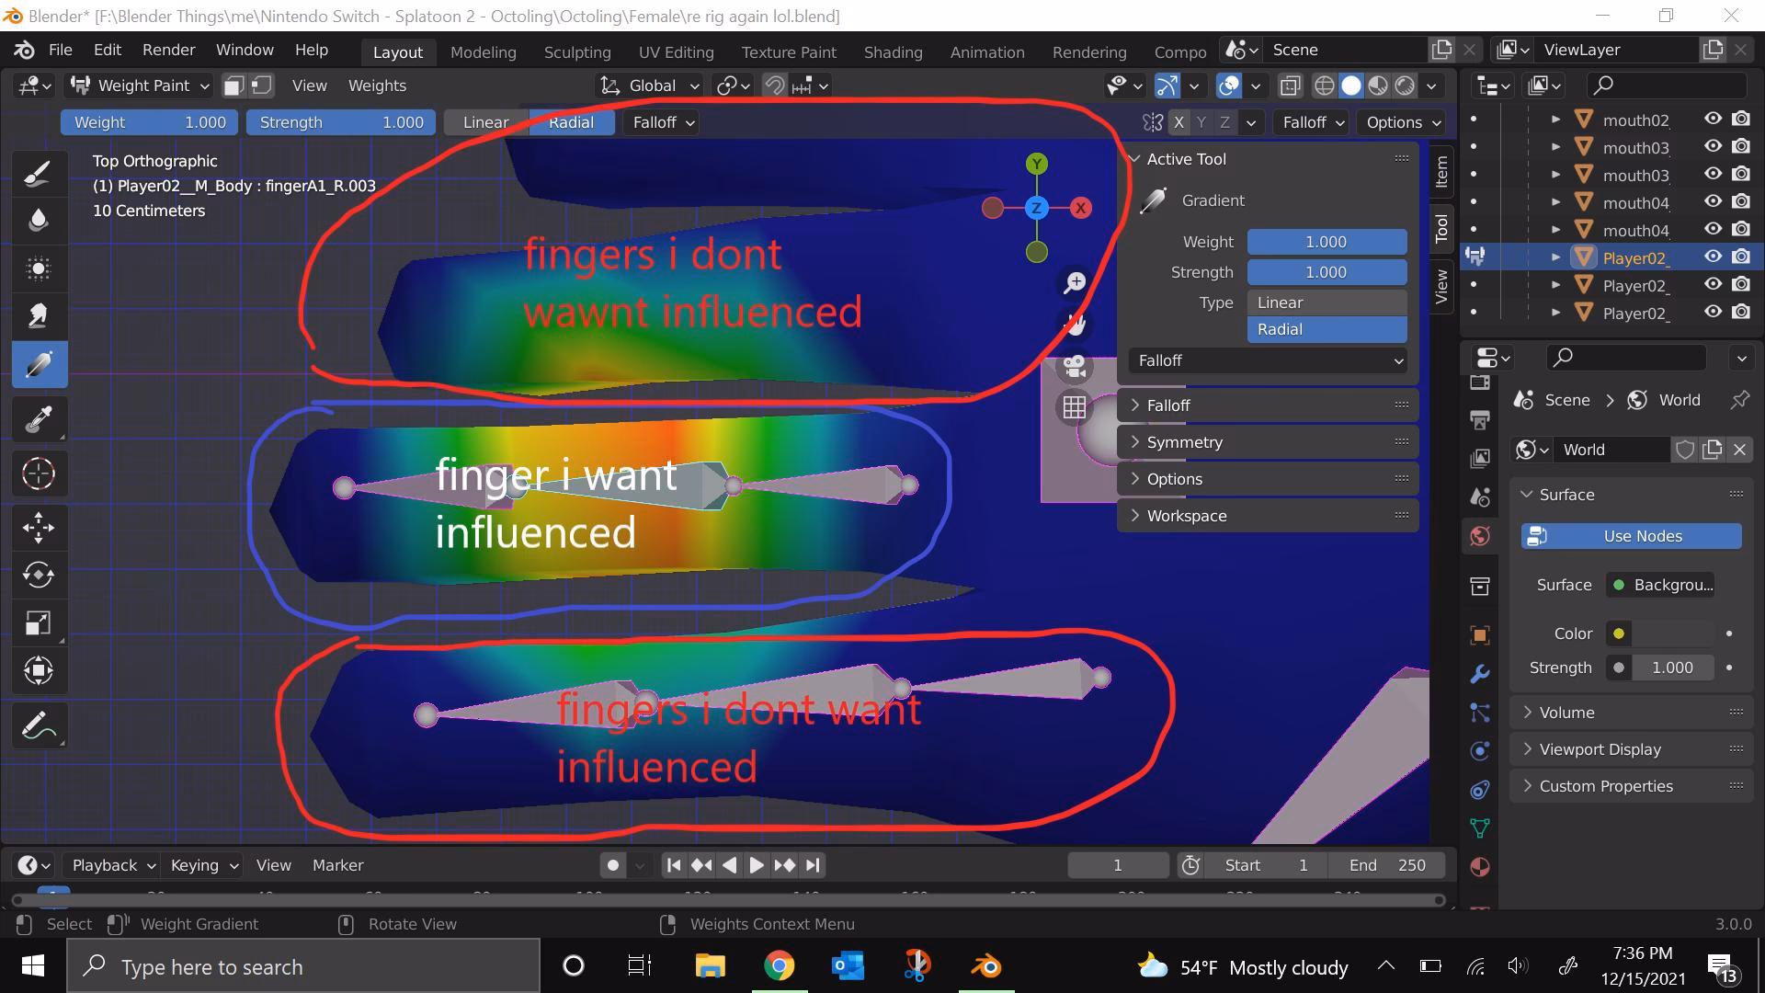Screen dimensions: 1765x993
Task: Toggle X axis symmetry button
Action: pos(1179,122)
